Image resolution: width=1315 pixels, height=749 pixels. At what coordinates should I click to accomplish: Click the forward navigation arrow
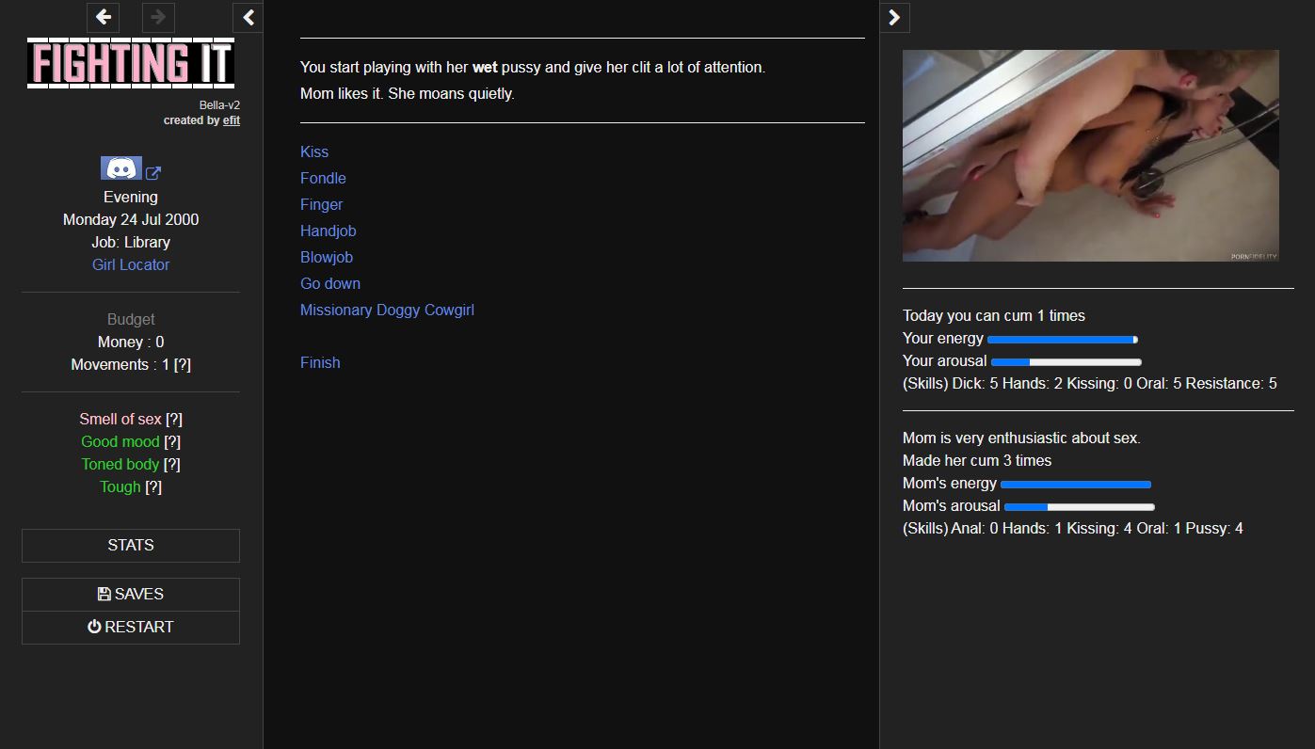click(x=158, y=17)
